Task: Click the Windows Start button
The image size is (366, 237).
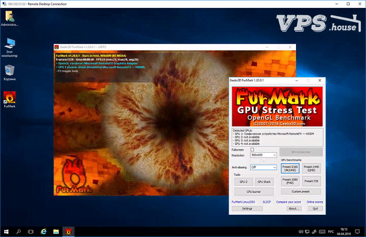Action: tap(6, 231)
